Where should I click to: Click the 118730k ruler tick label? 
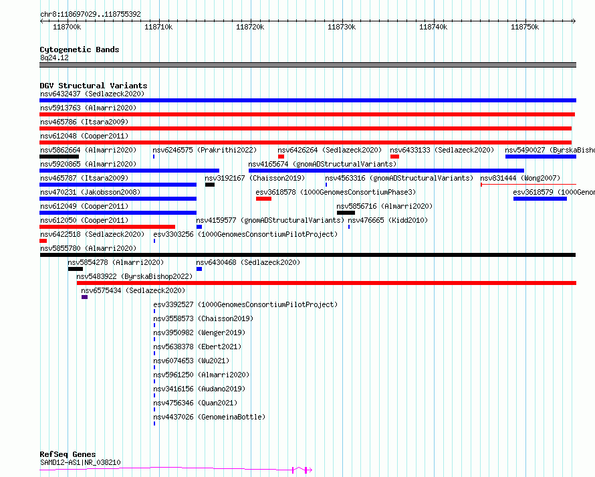342,27
